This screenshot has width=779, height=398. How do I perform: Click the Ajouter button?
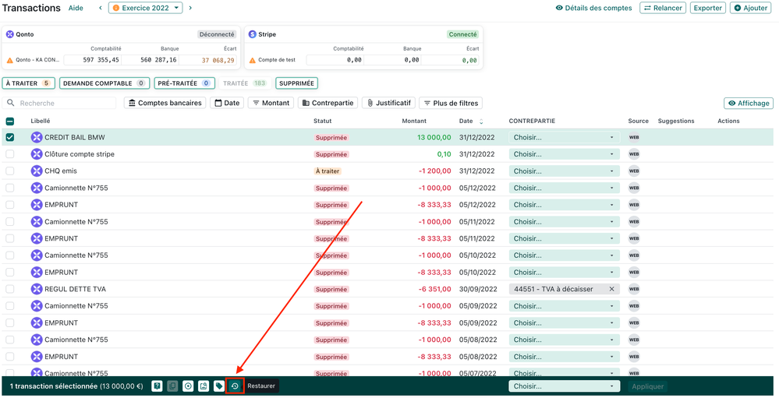click(750, 8)
